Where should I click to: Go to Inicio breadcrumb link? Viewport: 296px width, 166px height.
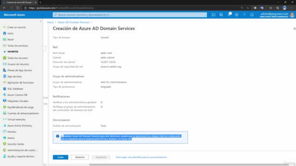coord(50,22)
